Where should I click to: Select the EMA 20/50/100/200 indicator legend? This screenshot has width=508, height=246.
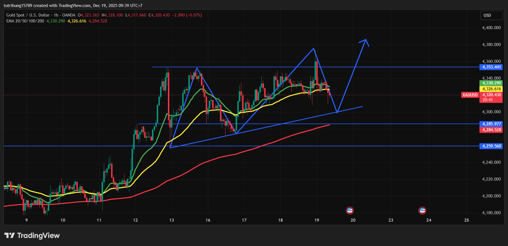point(25,21)
